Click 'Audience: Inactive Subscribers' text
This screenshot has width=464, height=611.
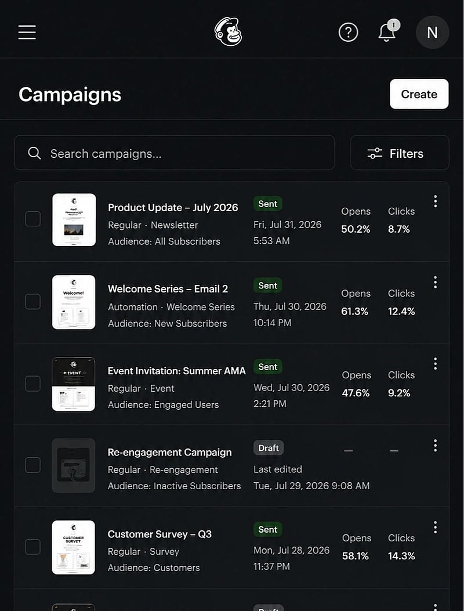(x=174, y=486)
